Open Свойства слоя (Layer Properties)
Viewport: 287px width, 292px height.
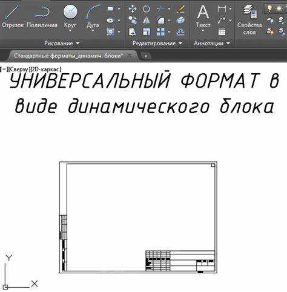249,20
